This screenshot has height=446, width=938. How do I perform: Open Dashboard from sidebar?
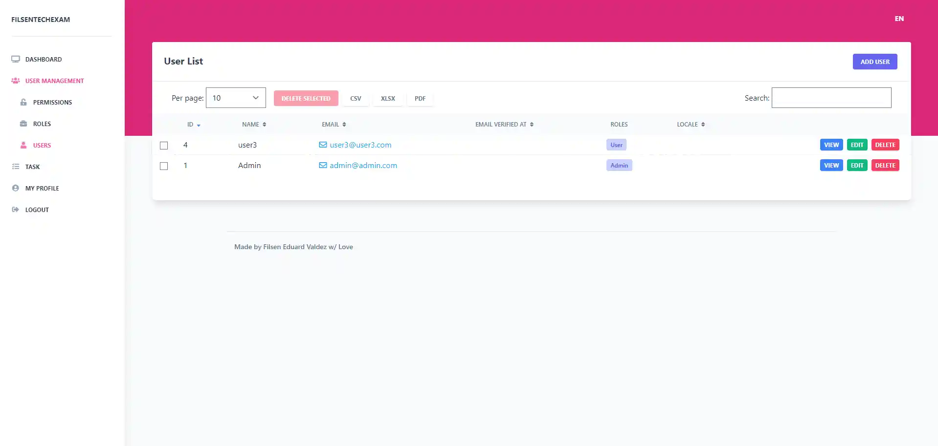(x=44, y=59)
